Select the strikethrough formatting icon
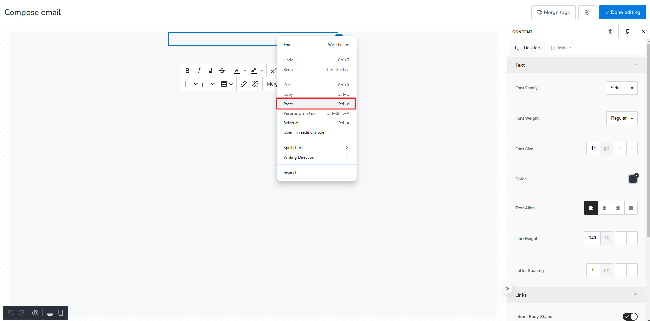The image size is (650, 321). click(x=222, y=70)
